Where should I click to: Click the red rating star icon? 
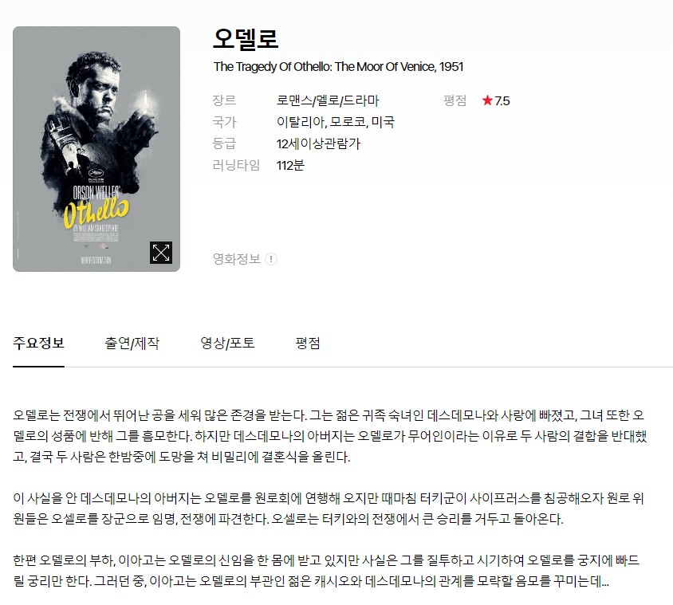click(x=487, y=100)
